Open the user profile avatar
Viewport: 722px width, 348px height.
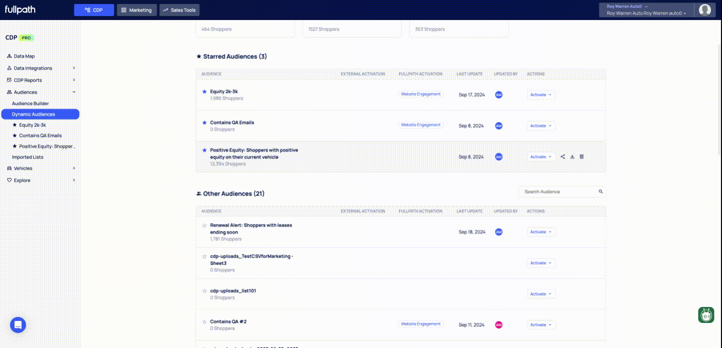pyautogui.click(x=705, y=10)
